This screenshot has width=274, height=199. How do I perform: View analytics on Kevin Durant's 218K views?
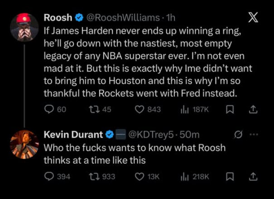[x=184, y=176]
